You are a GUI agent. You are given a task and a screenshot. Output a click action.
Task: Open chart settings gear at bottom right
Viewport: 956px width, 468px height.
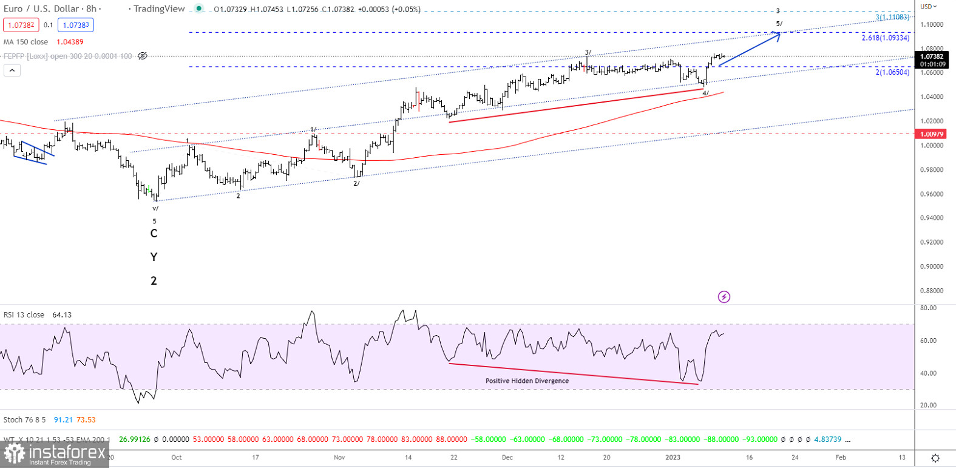(935, 458)
